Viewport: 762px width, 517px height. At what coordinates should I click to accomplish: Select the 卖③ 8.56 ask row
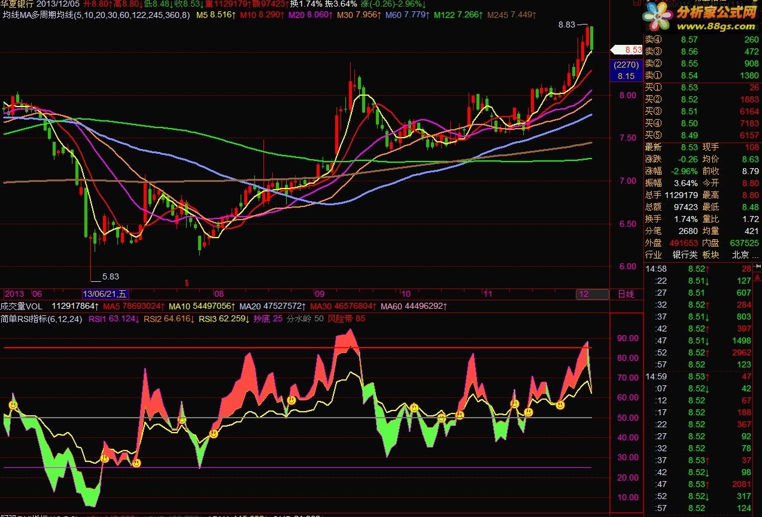[702, 51]
